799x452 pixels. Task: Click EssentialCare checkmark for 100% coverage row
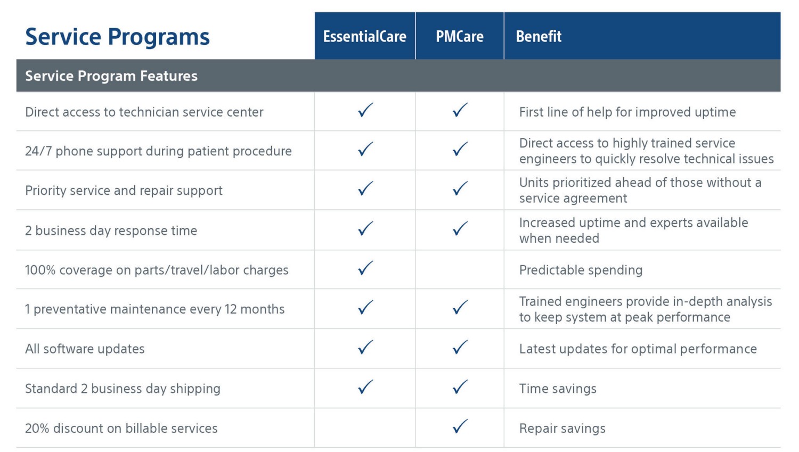pos(365,268)
